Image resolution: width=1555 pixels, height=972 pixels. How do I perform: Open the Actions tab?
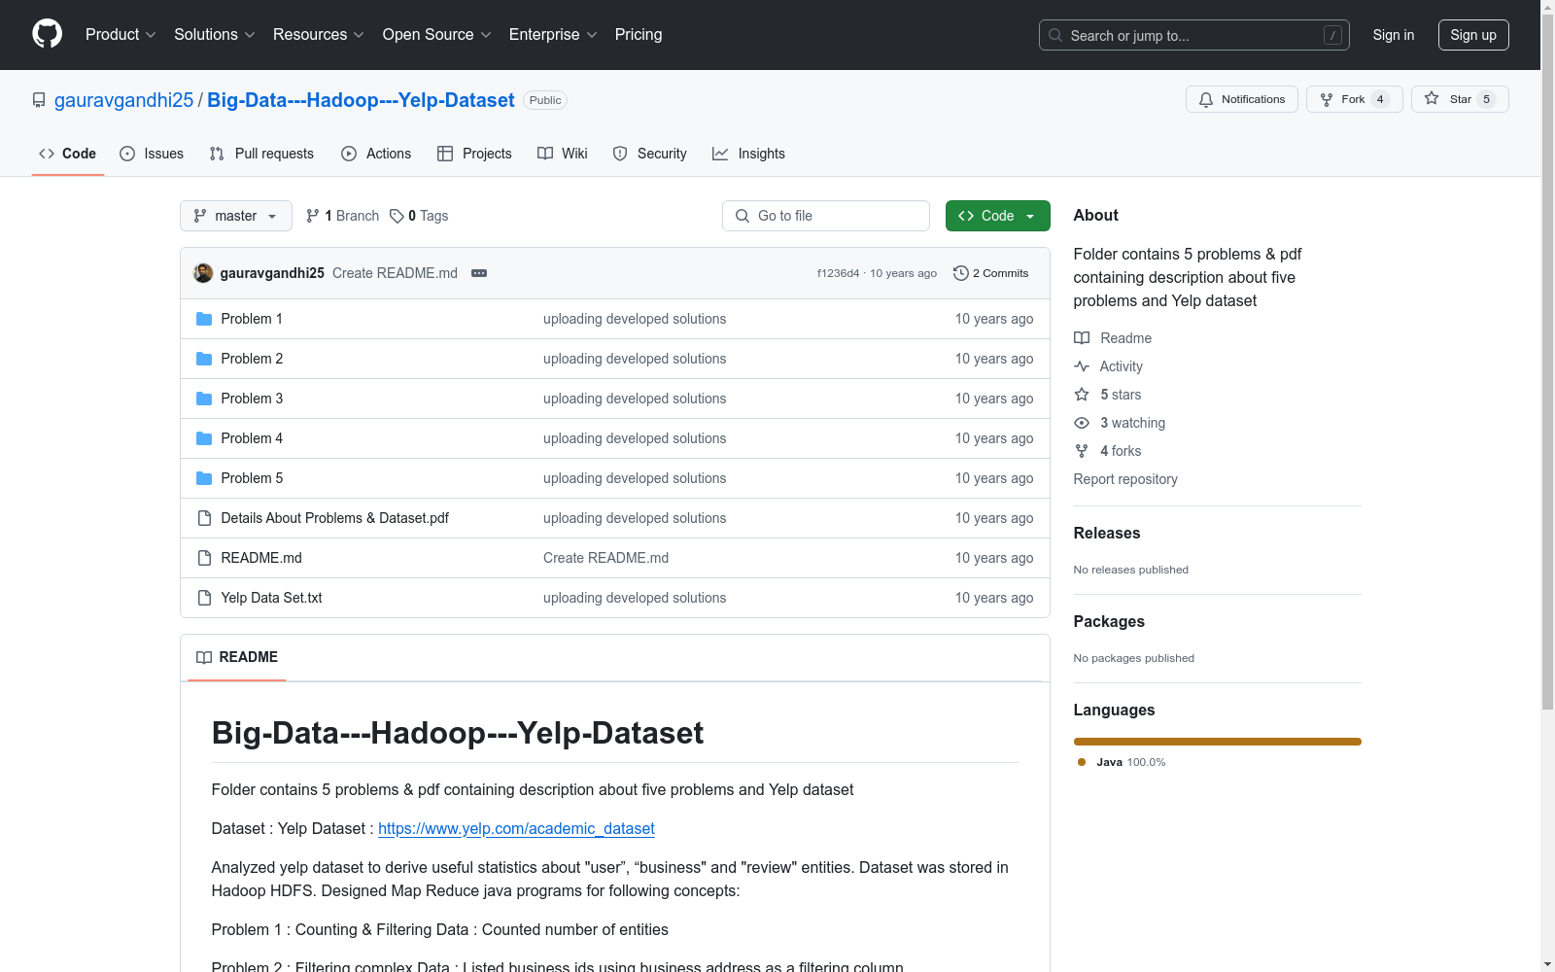(x=376, y=154)
